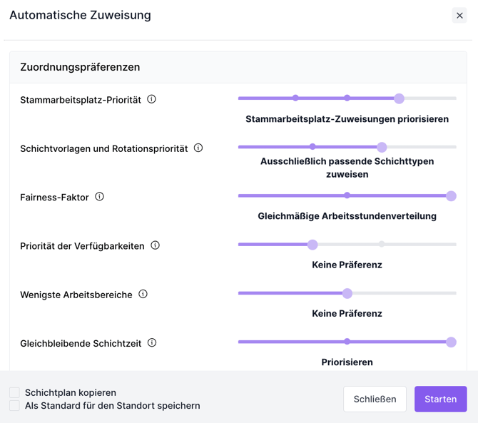The width and height of the screenshot is (478, 423).
Task: Click the Stammarbeitsplatz-Priorität slider handle
Action: pos(399,98)
